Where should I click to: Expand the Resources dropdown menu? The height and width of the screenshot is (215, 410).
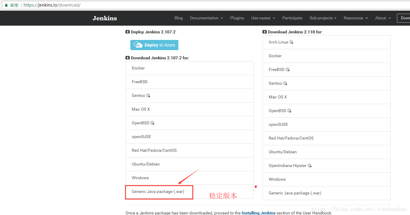(x=356, y=18)
